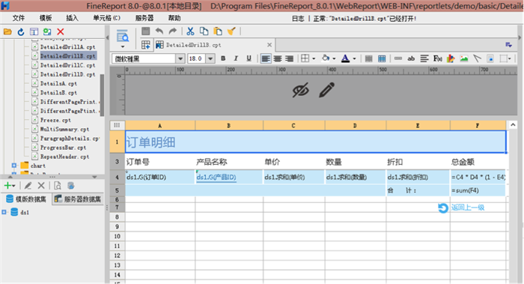This screenshot has width=524, height=284.
Task: Toggle parameter pane visibility eye icon
Action: (x=300, y=91)
